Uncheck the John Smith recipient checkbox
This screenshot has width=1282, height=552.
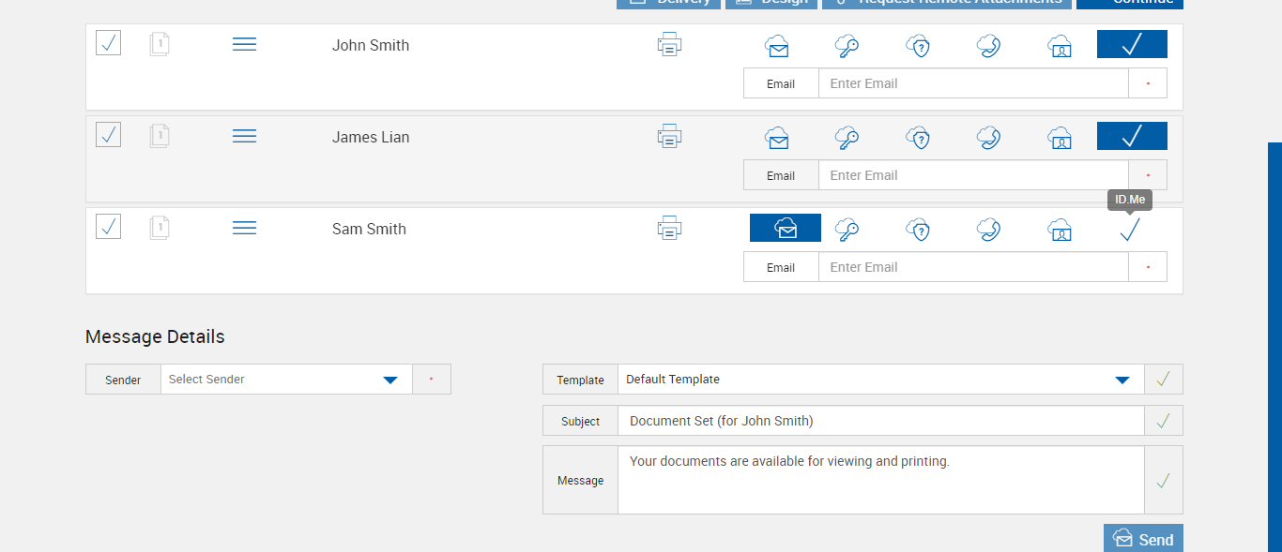[109, 43]
